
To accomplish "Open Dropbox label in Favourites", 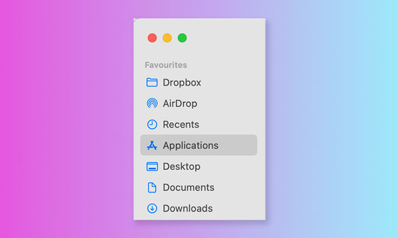I will pyautogui.click(x=182, y=83).
